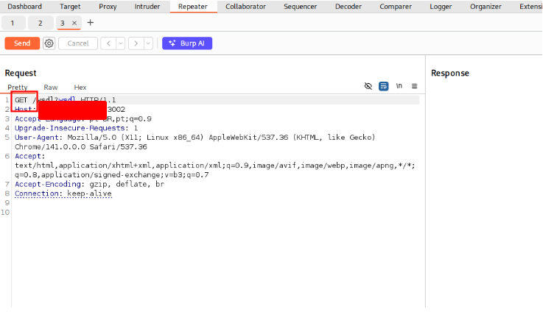Add a new Repeater tab with plus

[x=91, y=23]
